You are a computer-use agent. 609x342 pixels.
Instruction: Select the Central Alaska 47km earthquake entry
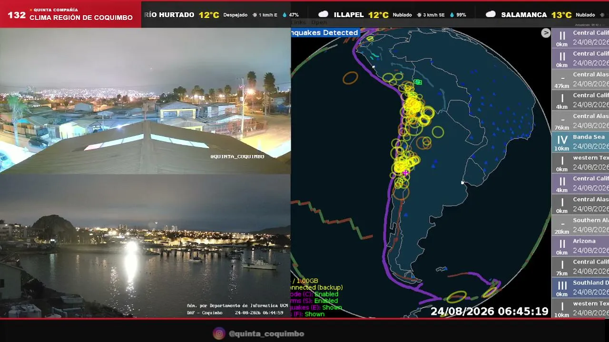[x=580, y=79]
